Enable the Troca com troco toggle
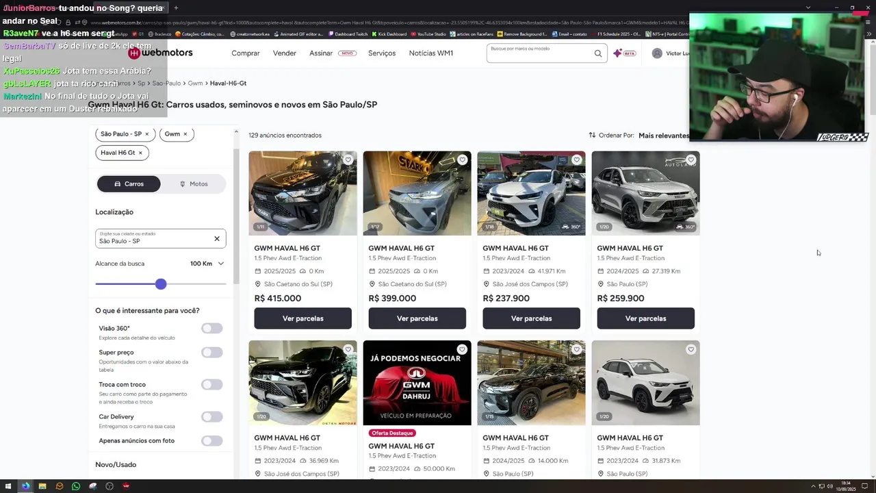The image size is (876, 493). coord(212,385)
